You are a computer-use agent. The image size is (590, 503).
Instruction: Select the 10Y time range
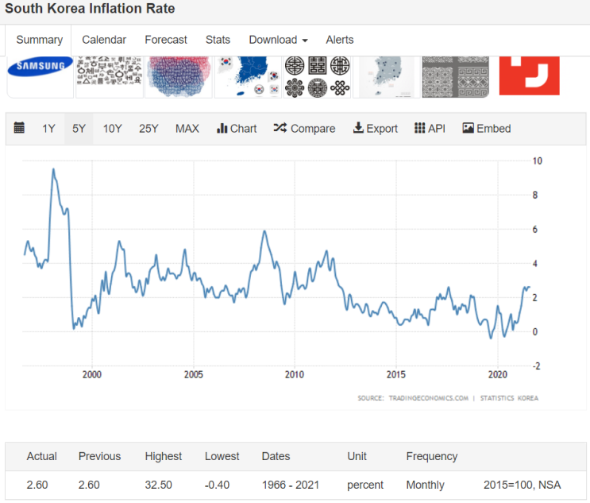pyautogui.click(x=113, y=129)
